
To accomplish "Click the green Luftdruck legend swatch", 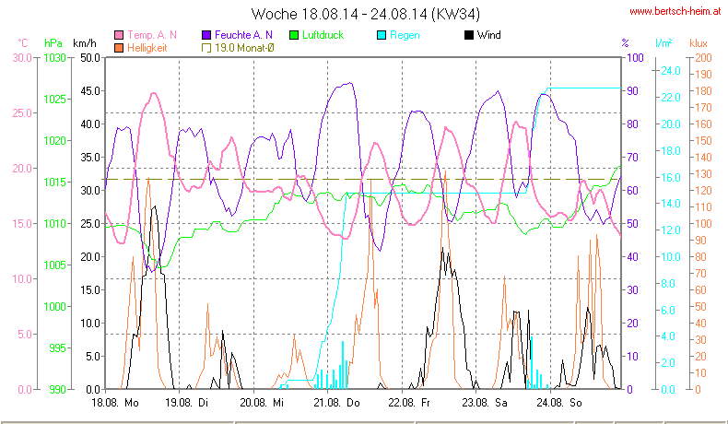I will coord(293,35).
